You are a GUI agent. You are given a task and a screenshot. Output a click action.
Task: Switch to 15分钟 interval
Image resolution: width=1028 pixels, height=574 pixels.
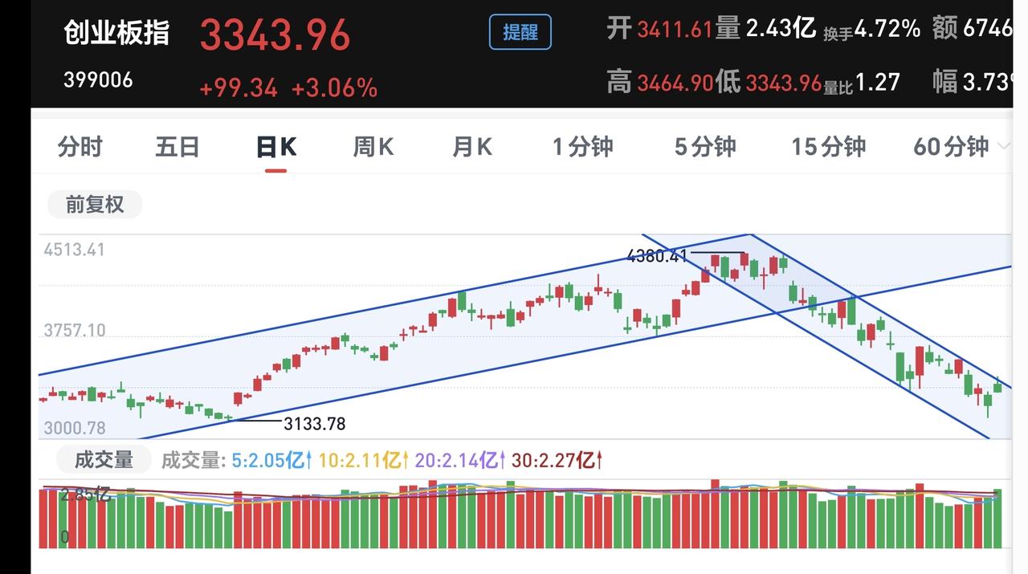click(828, 147)
